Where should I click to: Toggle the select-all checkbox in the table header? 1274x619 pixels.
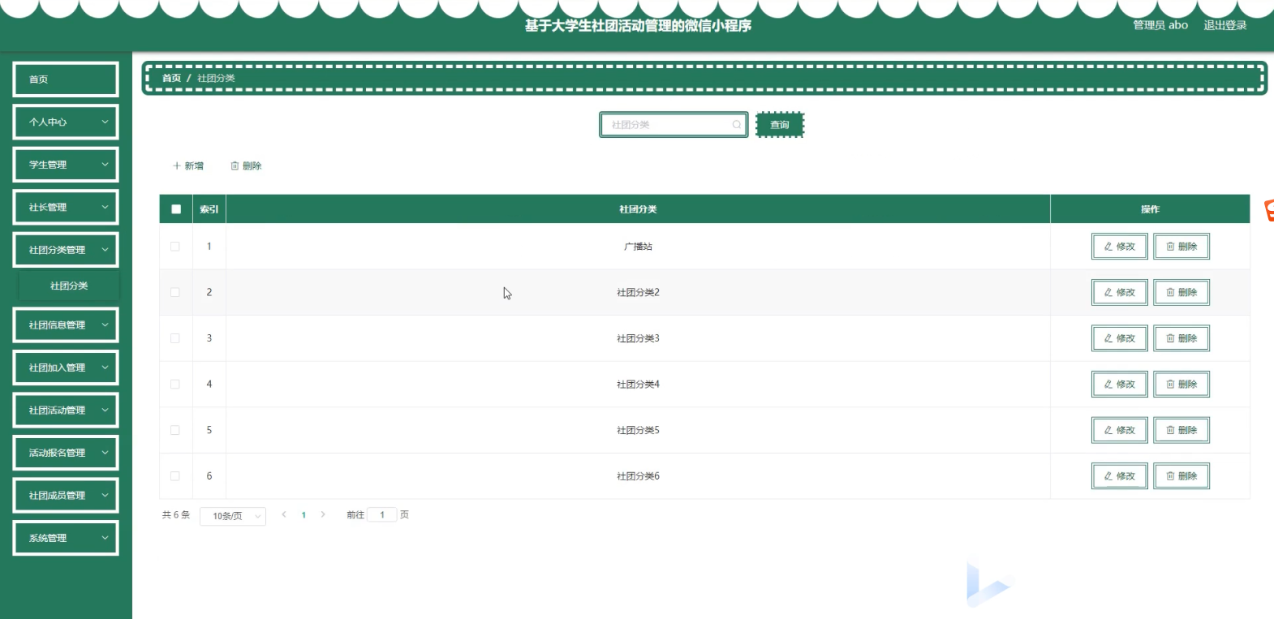pyautogui.click(x=176, y=209)
